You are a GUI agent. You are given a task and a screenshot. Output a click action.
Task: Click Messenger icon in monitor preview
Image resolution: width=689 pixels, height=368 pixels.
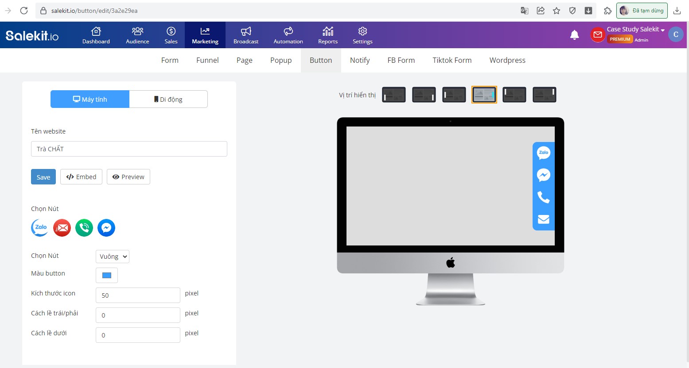(x=544, y=175)
